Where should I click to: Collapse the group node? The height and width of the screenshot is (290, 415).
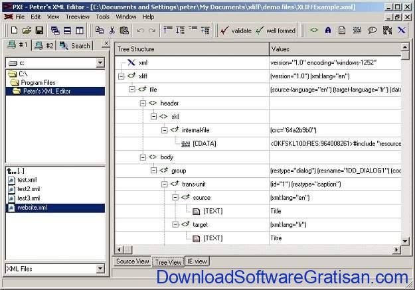click(x=153, y=171)
